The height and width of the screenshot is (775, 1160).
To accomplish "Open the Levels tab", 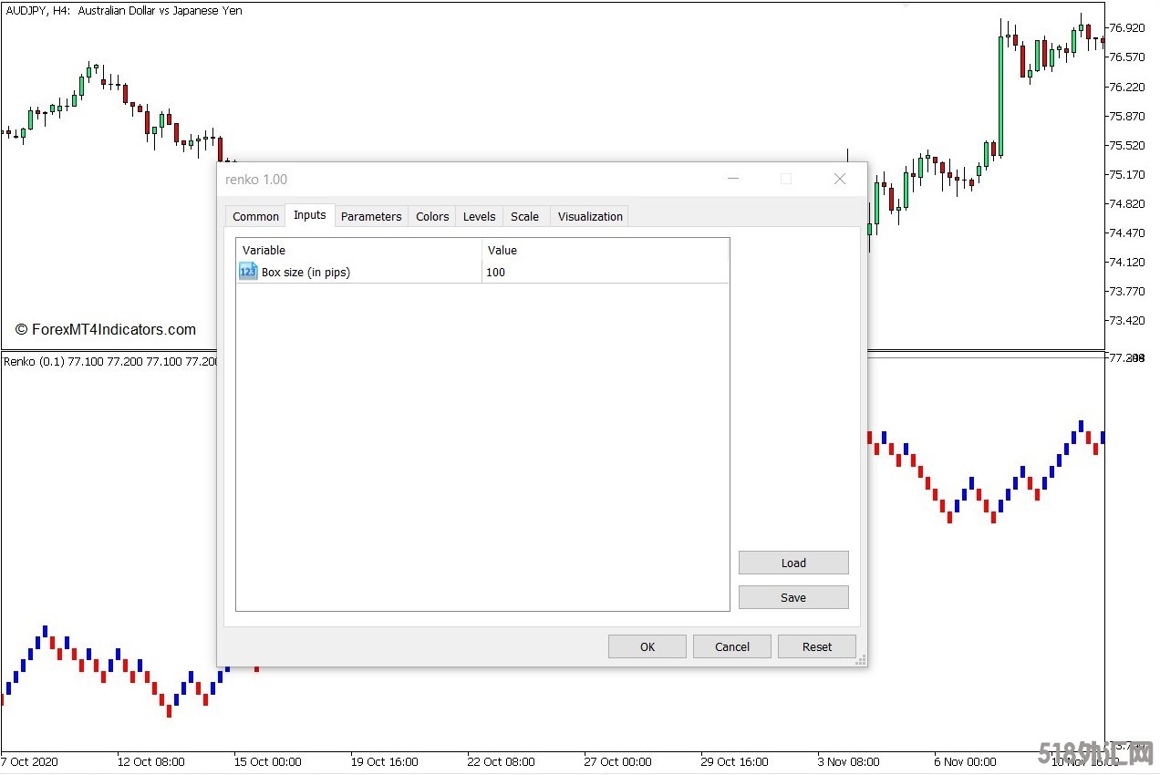I will (479, 216).
